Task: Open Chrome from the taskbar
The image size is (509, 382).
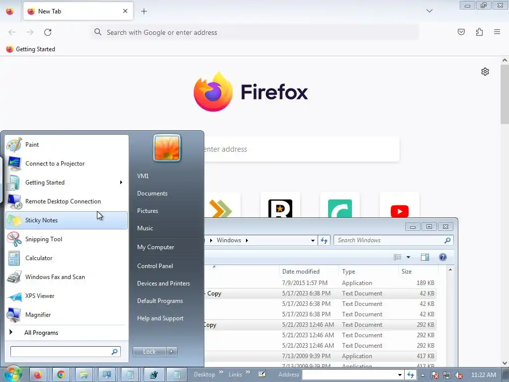Action: click(61, 375)
